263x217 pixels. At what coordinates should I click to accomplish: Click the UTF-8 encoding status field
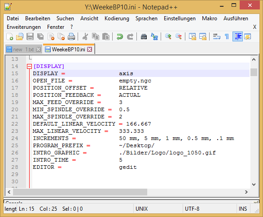coord(210,209)
